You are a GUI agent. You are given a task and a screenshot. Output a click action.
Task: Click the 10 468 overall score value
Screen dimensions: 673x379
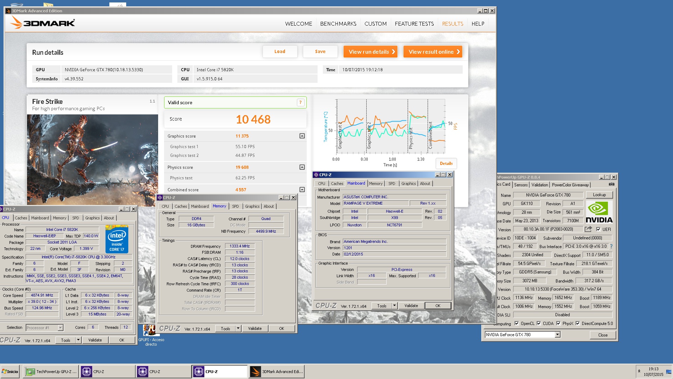(253, 119)
